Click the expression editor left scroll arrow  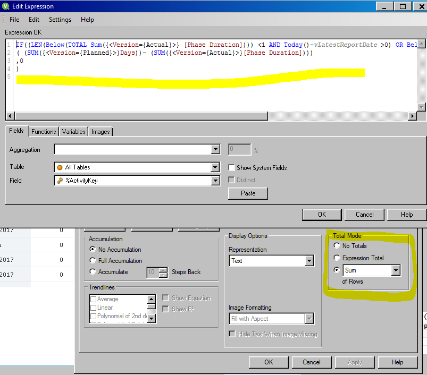pyautogui.click(x=10, y=116)
